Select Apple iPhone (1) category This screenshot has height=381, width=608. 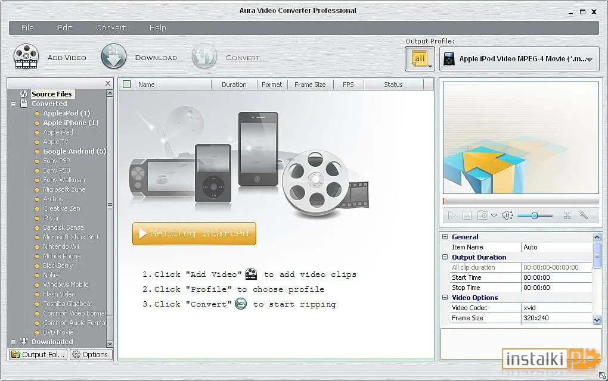tap(71, 123)
